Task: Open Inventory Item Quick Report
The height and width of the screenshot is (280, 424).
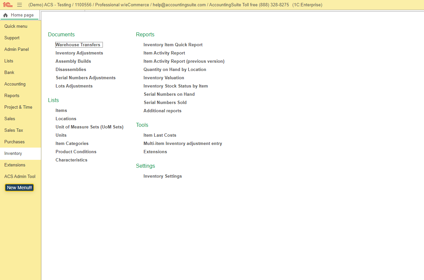Action: pyautogui.click(x=173, y=45)
